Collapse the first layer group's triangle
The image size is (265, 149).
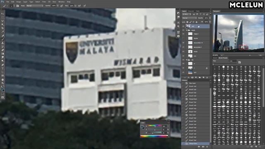[187, 30]
